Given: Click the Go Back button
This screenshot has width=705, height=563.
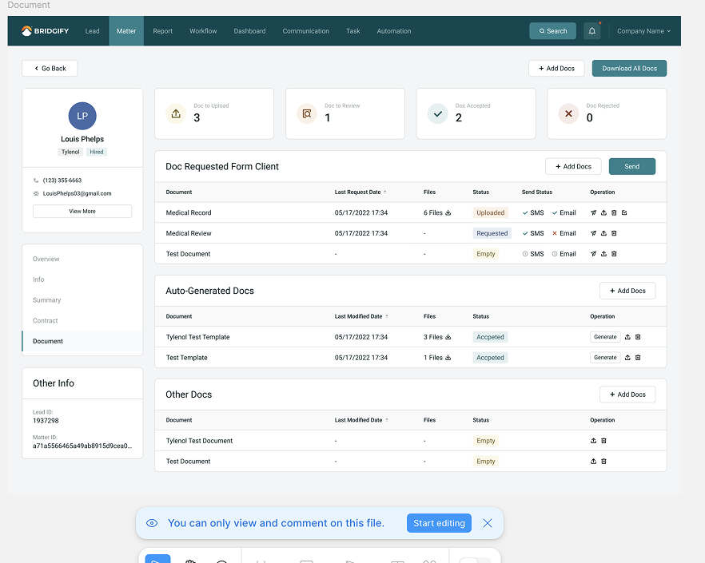Looking at the screenshot, I should tap(50, 69).
